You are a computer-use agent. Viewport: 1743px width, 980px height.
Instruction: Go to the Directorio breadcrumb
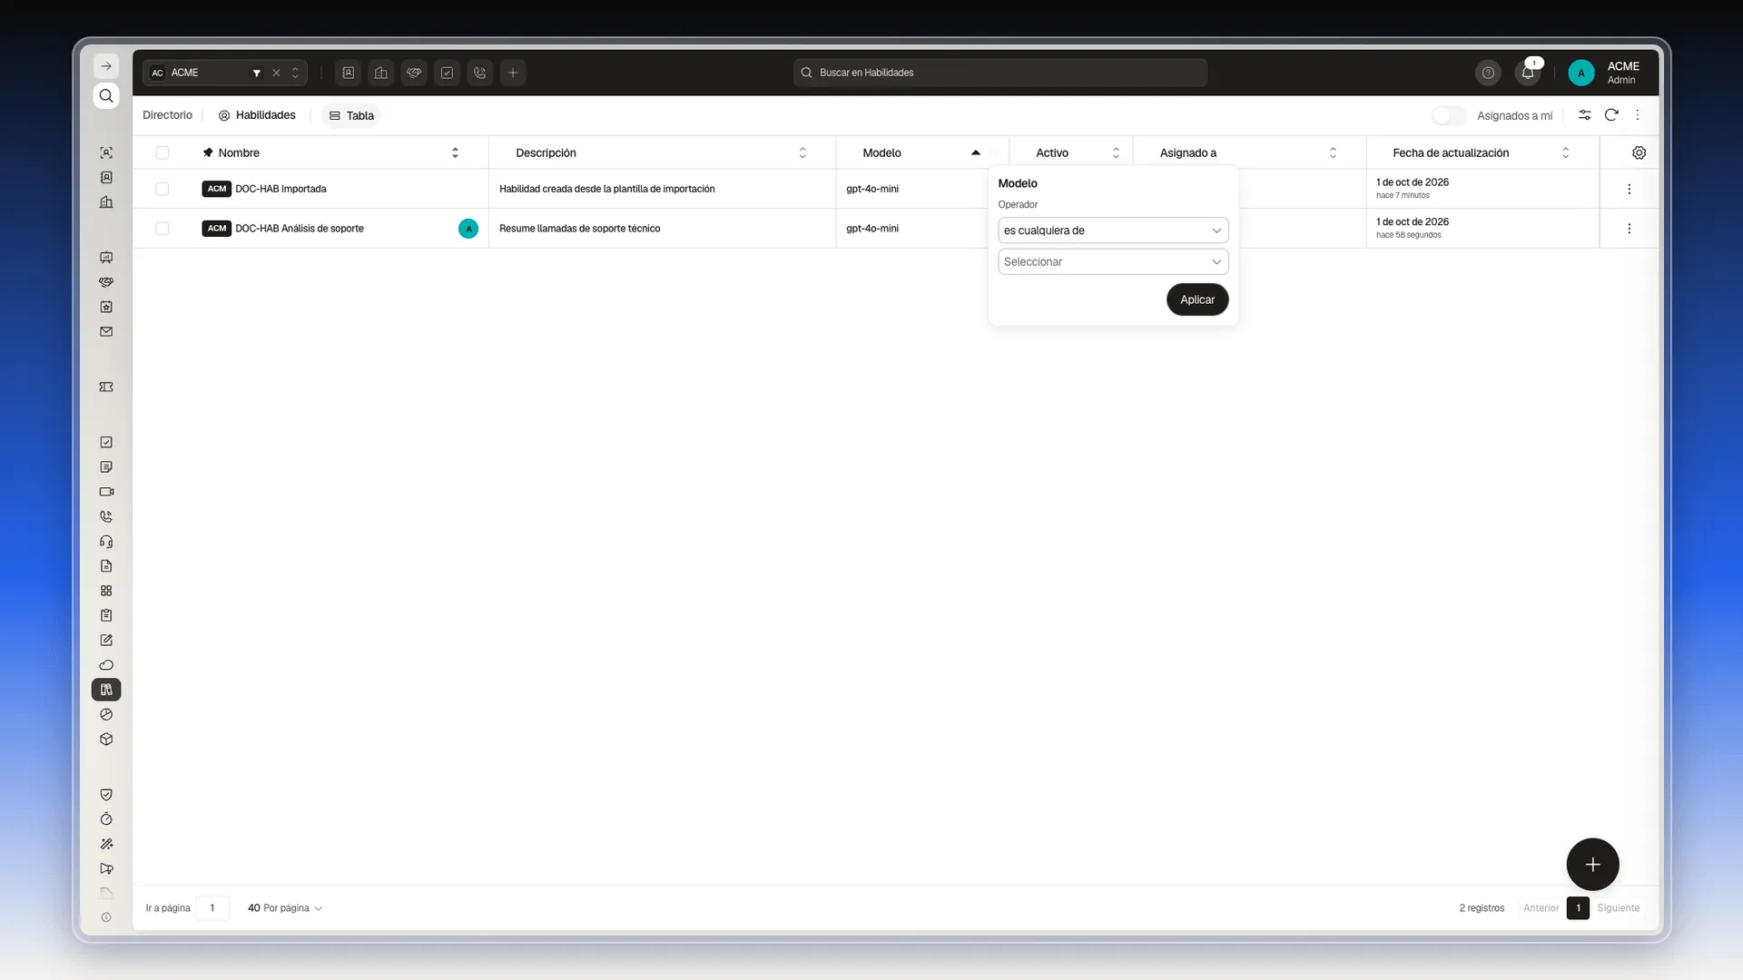click(x=168, y=115)
